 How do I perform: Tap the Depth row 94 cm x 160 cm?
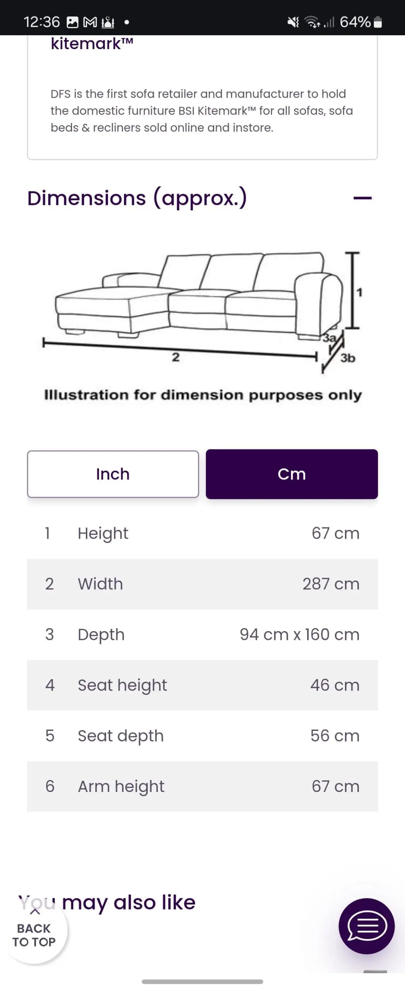202,635
